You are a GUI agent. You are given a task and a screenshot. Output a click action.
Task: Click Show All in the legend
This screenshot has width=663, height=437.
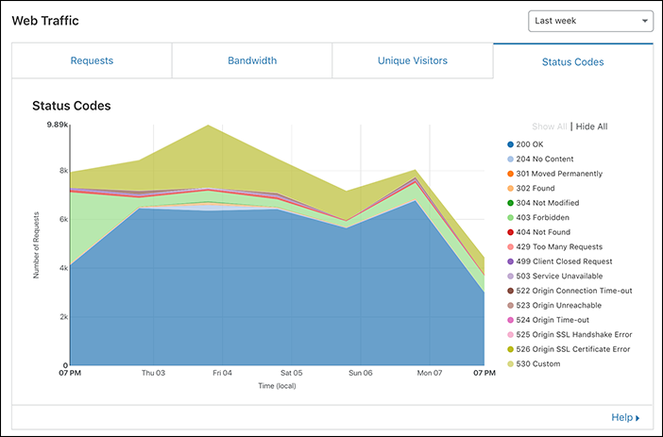pos(549,126)
